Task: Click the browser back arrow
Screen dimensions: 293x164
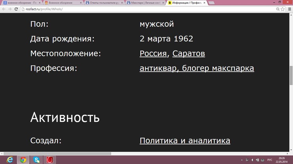Action: click(4, 9)
